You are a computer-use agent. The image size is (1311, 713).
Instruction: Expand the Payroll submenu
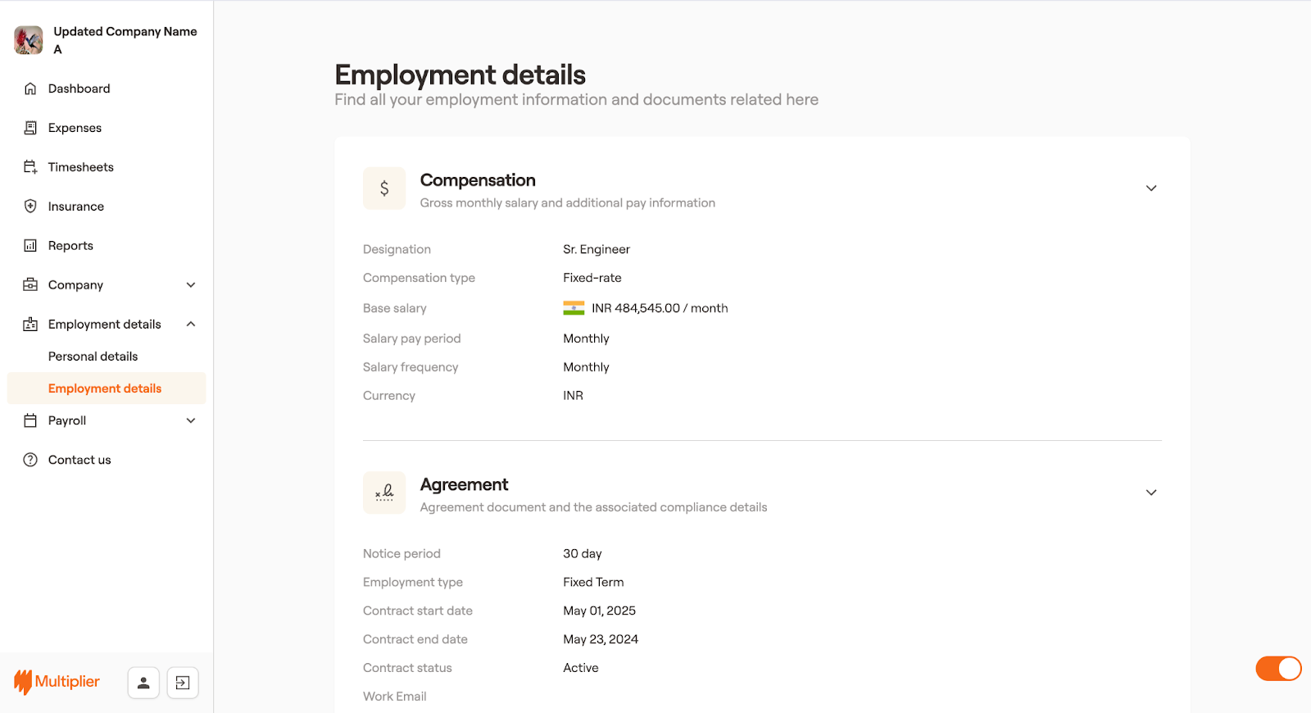(191, 420)
